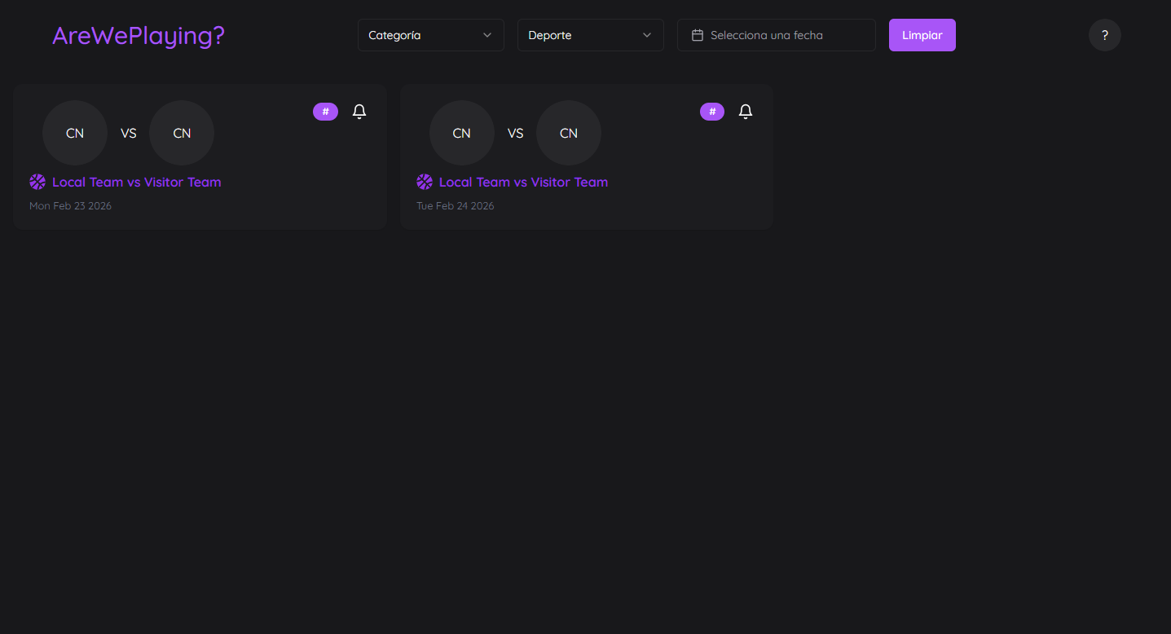This screenshot has width=1171, height=634.
Task: Click the purple # badge on the Mon Feb 23 card
Action: click(325, 112)
